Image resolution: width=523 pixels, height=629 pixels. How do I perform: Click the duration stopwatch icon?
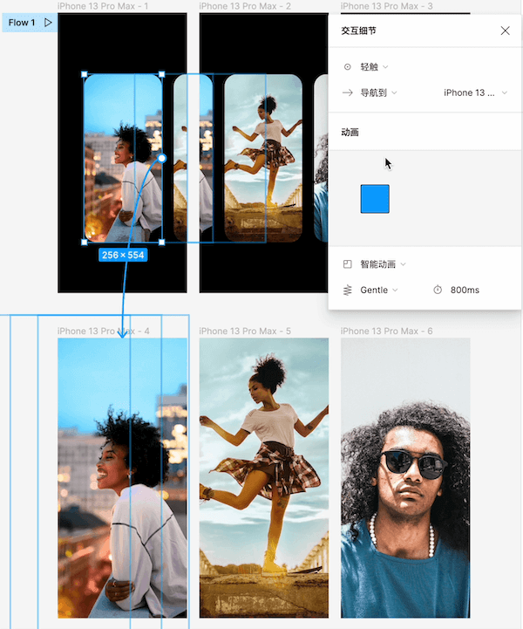[438, 290]
